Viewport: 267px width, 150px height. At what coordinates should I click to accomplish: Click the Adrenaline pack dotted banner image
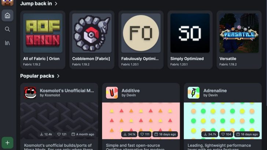pyautogui.click(x=223, y=121)
